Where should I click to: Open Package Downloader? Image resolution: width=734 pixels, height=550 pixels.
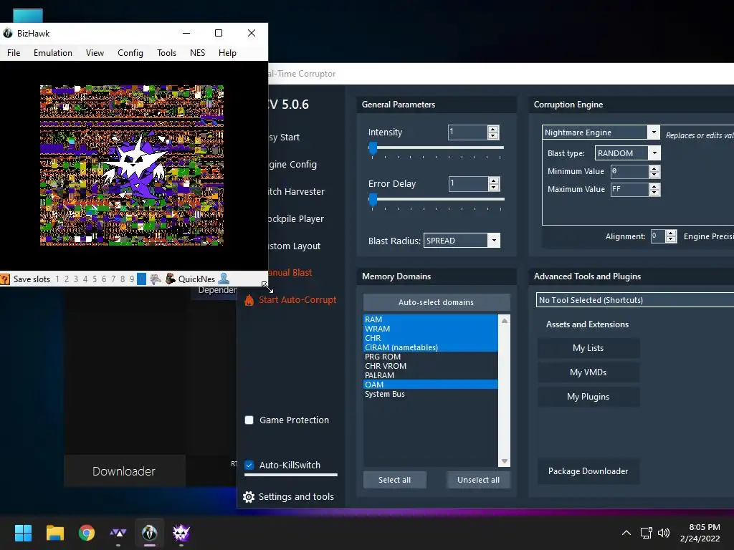[588, 471]
